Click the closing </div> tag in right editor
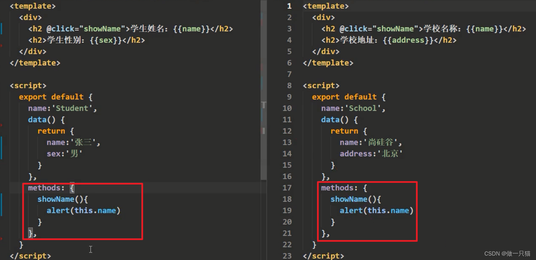This screenshot has height=260, width=536. (326, 52)
